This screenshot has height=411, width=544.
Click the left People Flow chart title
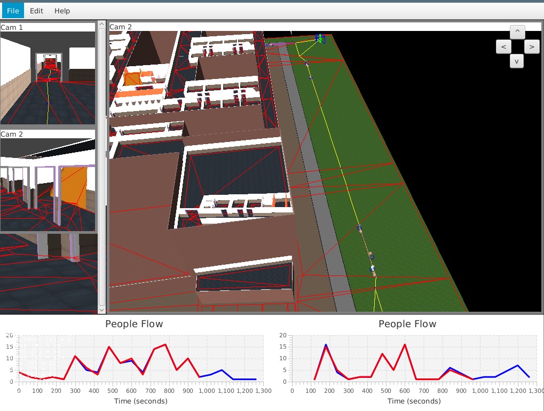click(x=134, y=324)
